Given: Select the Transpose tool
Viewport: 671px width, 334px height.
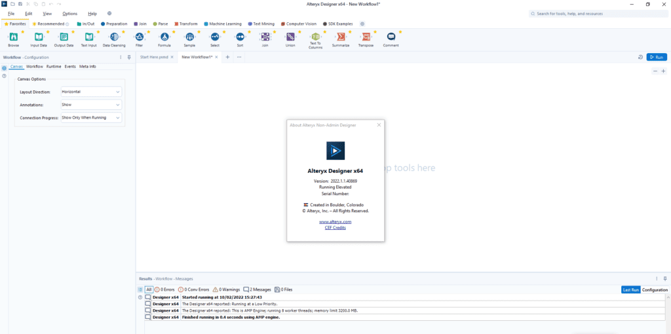Looking at the screenshot, I should pyautogui.click(x=365, y=37).
